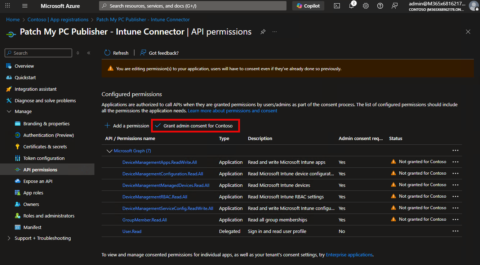Expand the Support + Troubleshooting section
The image size is (480, 265).
point(9,238)
